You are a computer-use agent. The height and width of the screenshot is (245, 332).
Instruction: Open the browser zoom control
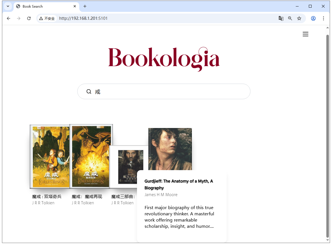pos(290,18)
